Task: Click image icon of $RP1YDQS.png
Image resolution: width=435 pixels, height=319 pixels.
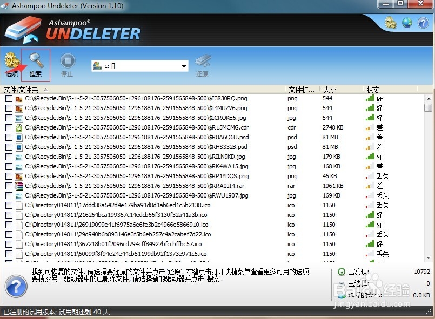Action: 19,177
